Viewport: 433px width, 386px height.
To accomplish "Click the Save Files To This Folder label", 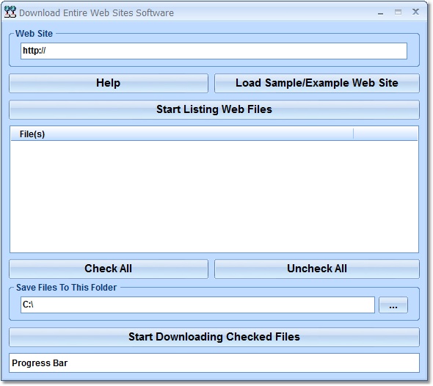I will pos(66,288).
